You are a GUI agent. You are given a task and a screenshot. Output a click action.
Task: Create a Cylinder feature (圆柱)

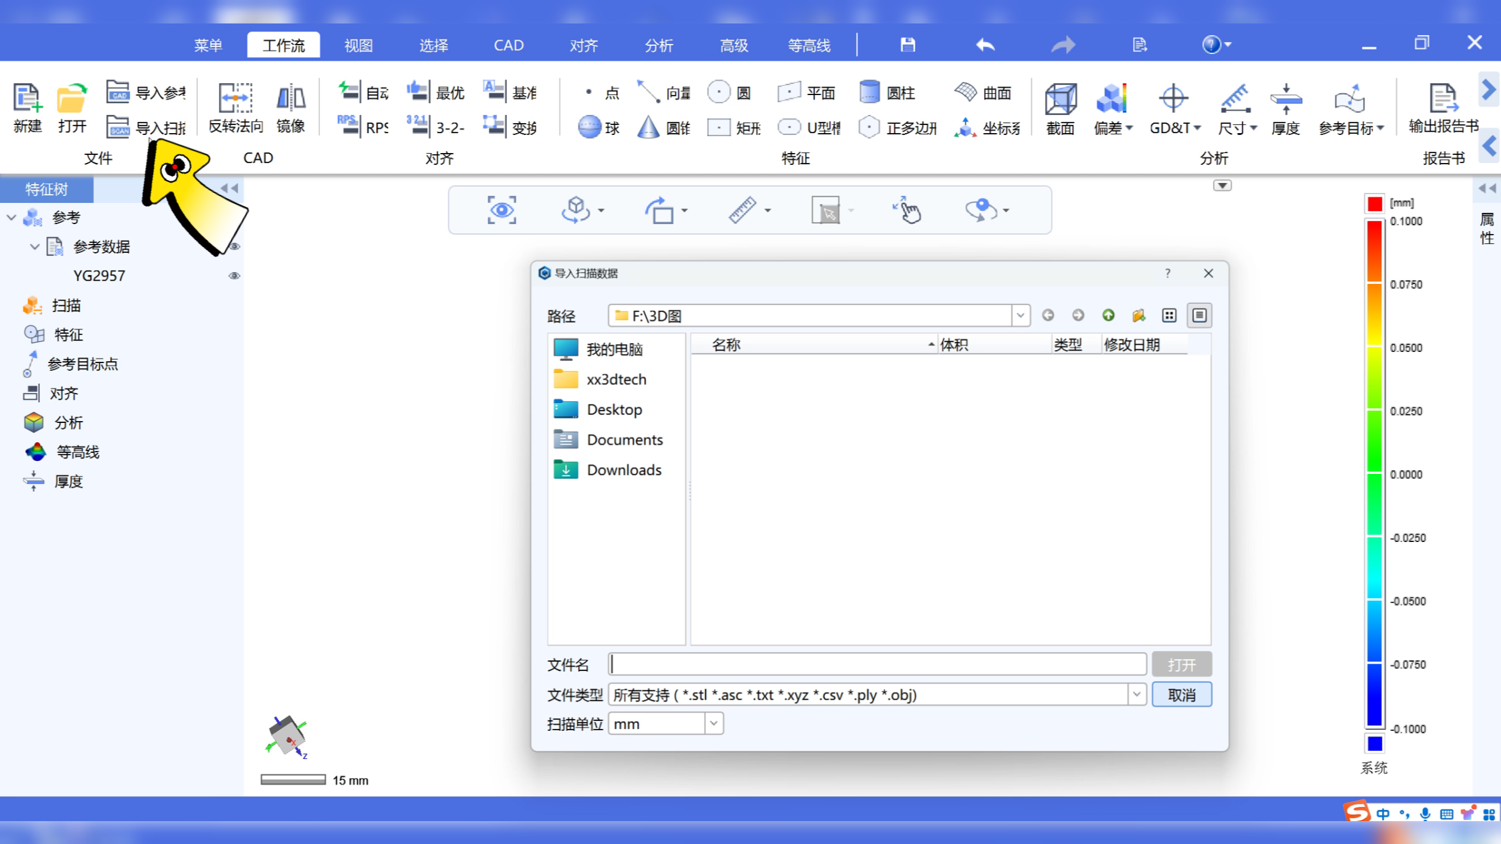point(887,92)
